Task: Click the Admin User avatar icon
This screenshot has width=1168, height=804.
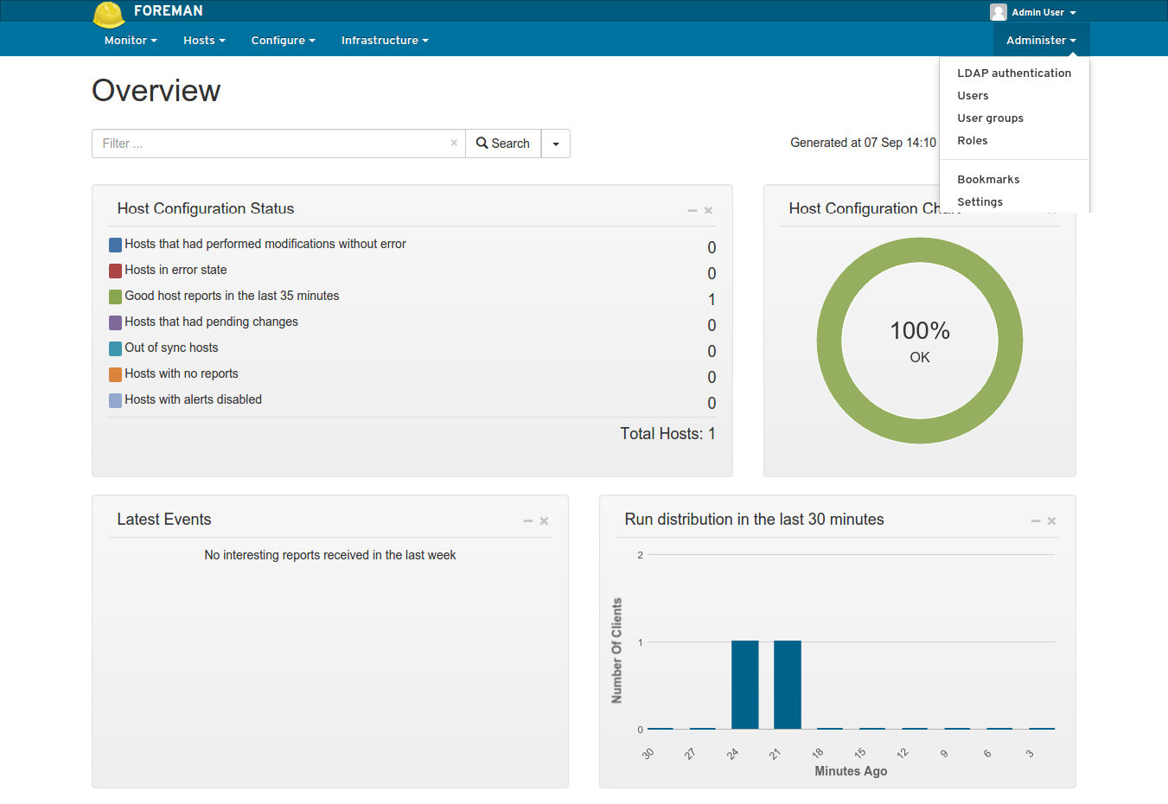Action: click(x=998, y=11)
